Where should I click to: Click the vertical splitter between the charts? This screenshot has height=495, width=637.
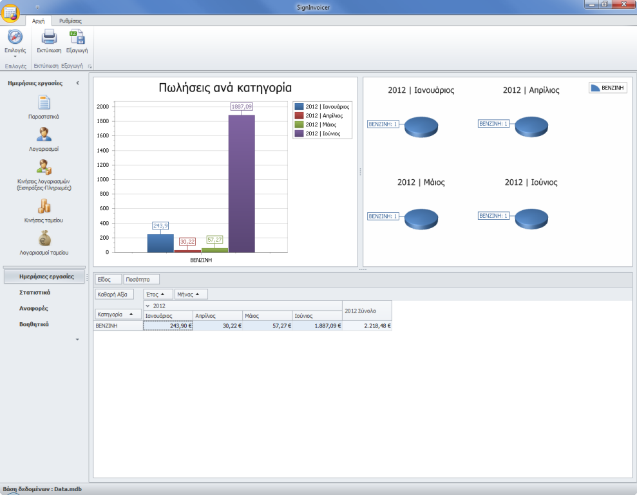tap(360, 172)
